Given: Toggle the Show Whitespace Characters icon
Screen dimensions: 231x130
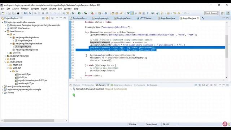Looking at the screenshot, I should 148,13.
